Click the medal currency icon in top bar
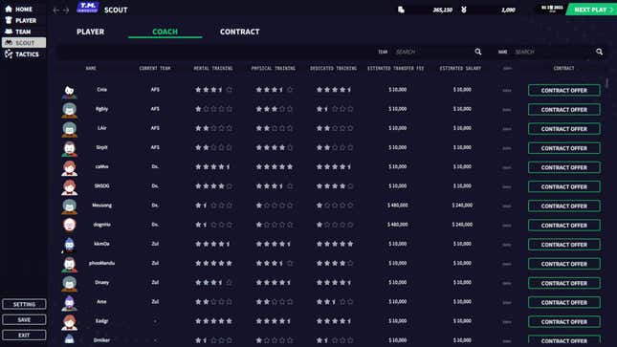The width and height of the screenshot is (617, 347). point(464,10)
